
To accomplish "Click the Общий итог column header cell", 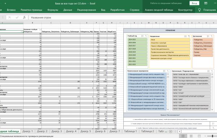I will (x=112, y=32).
